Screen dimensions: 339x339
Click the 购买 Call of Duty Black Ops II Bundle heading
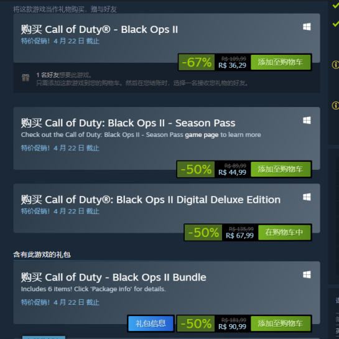click(x=113, y=277)
